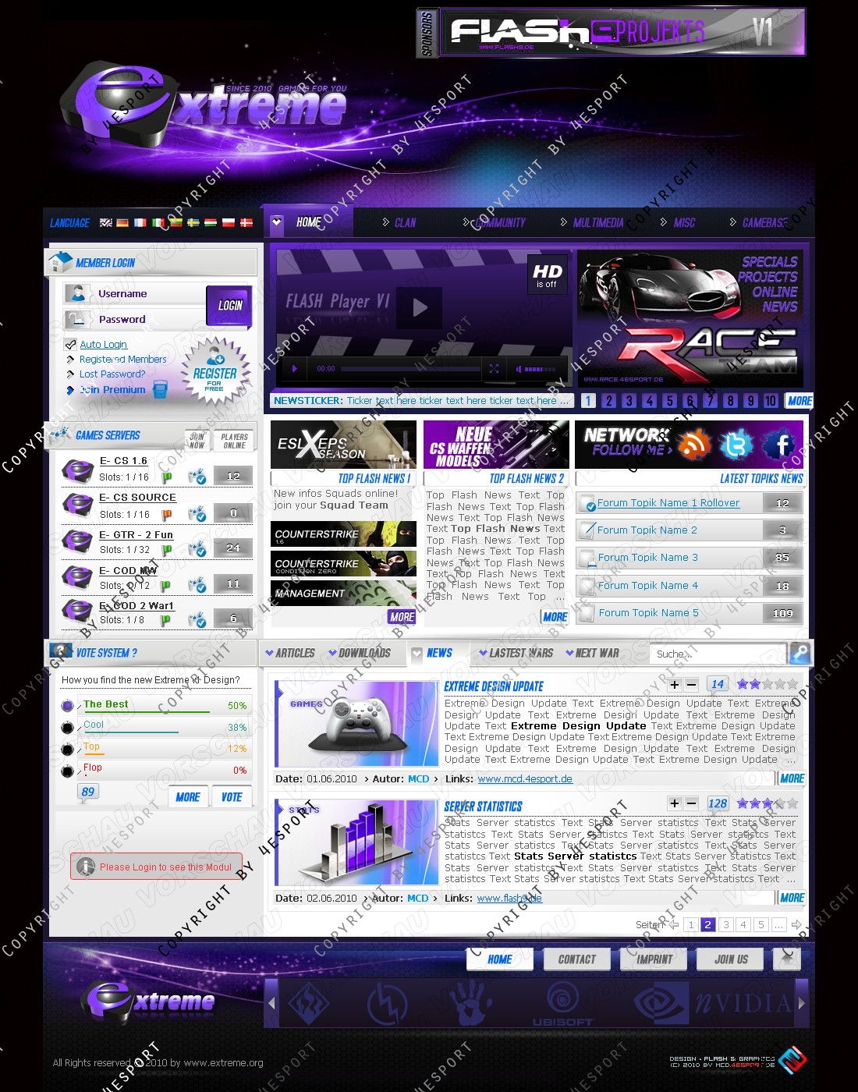The height and width of the screenshot is (1092, 858).
Task: Open the Twitter network icon
Action: click(736, 445)
